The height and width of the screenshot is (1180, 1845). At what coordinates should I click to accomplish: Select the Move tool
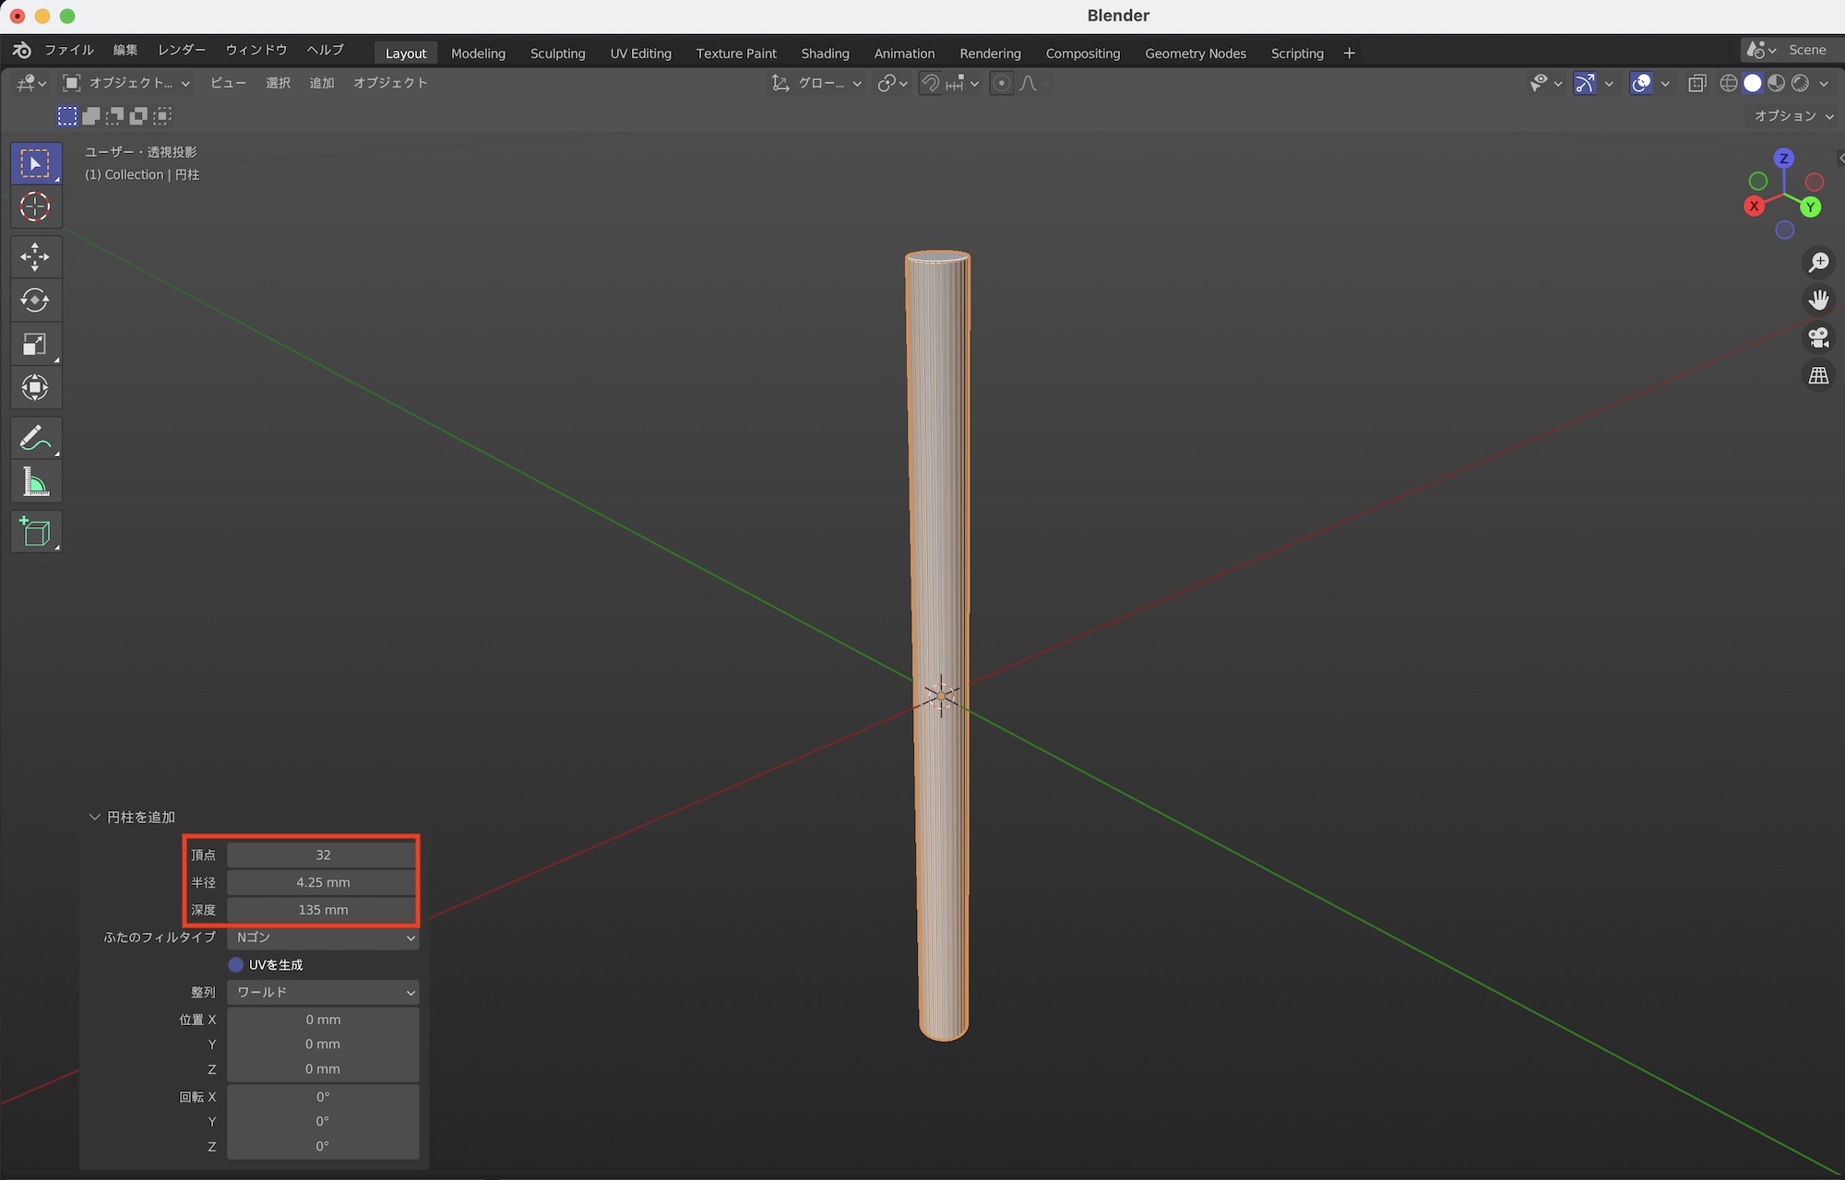tap(35, 256)
